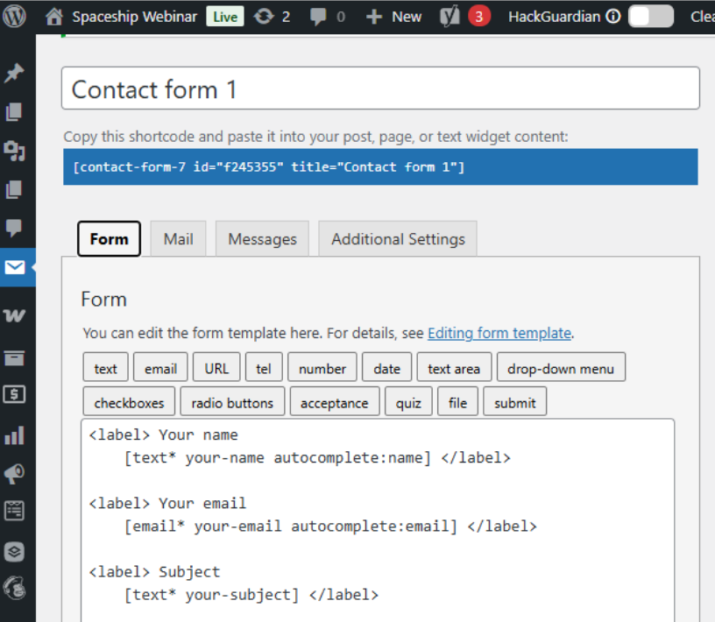Screen dimensions: 715x622
Task: Click the WordPress logo in admin bar
Action: (15, 17)
